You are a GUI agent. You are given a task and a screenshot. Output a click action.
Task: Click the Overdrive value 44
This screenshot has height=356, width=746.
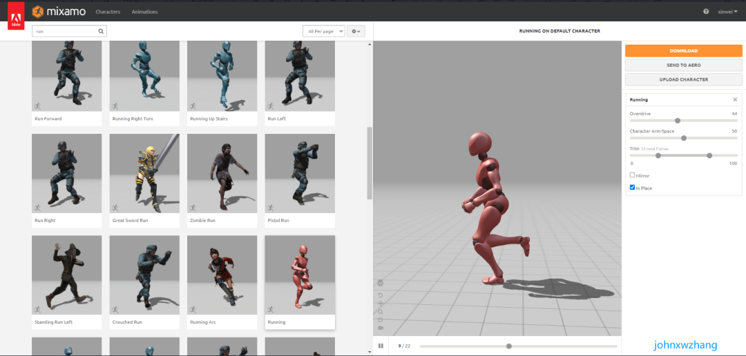point(734,114)
